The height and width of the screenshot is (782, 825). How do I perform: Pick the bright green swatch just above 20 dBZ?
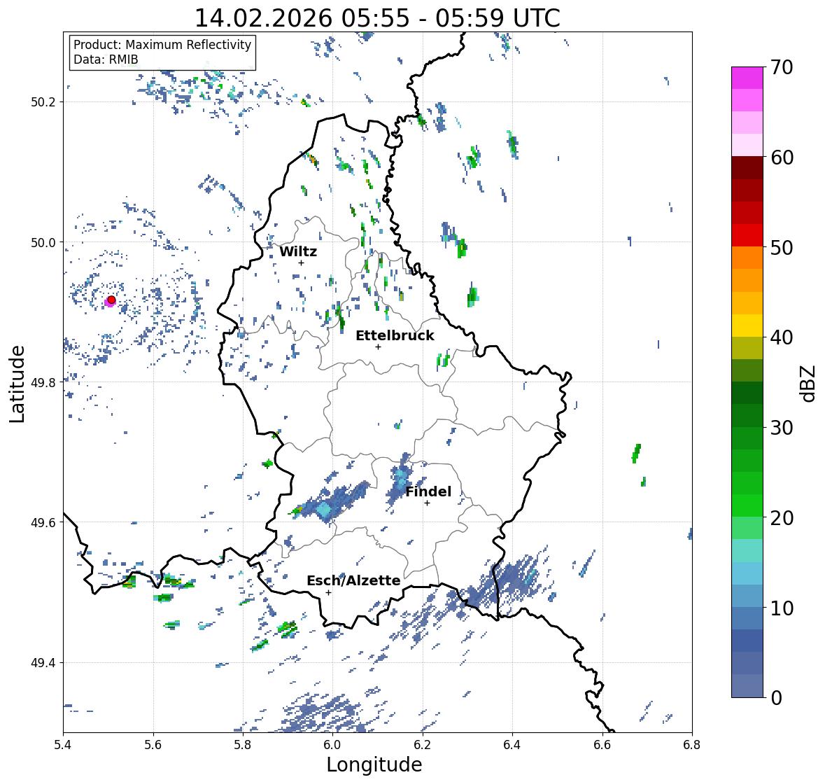(747, 505)
